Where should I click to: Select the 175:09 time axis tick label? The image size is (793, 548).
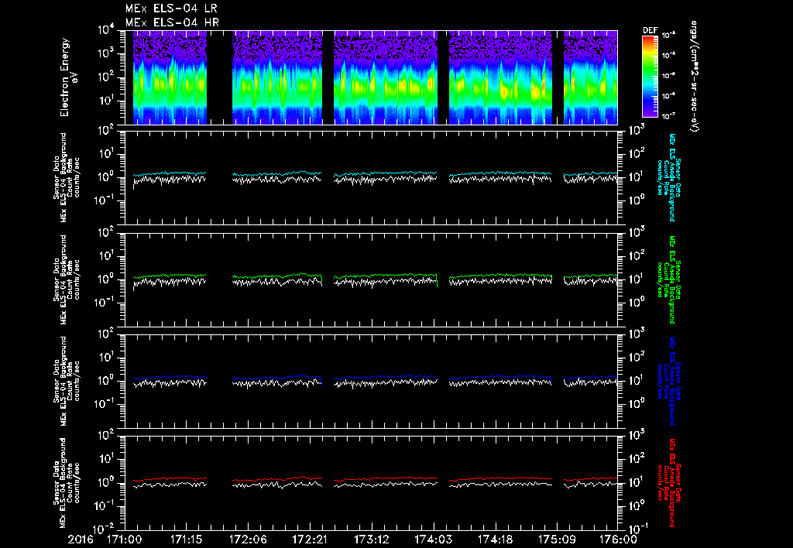point(557,538)
